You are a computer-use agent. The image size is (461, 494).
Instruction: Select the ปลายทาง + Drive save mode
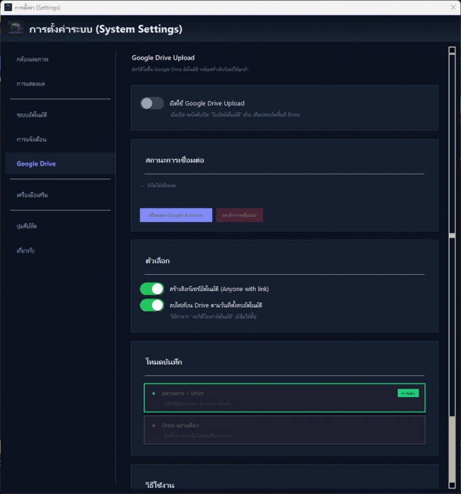285,398
